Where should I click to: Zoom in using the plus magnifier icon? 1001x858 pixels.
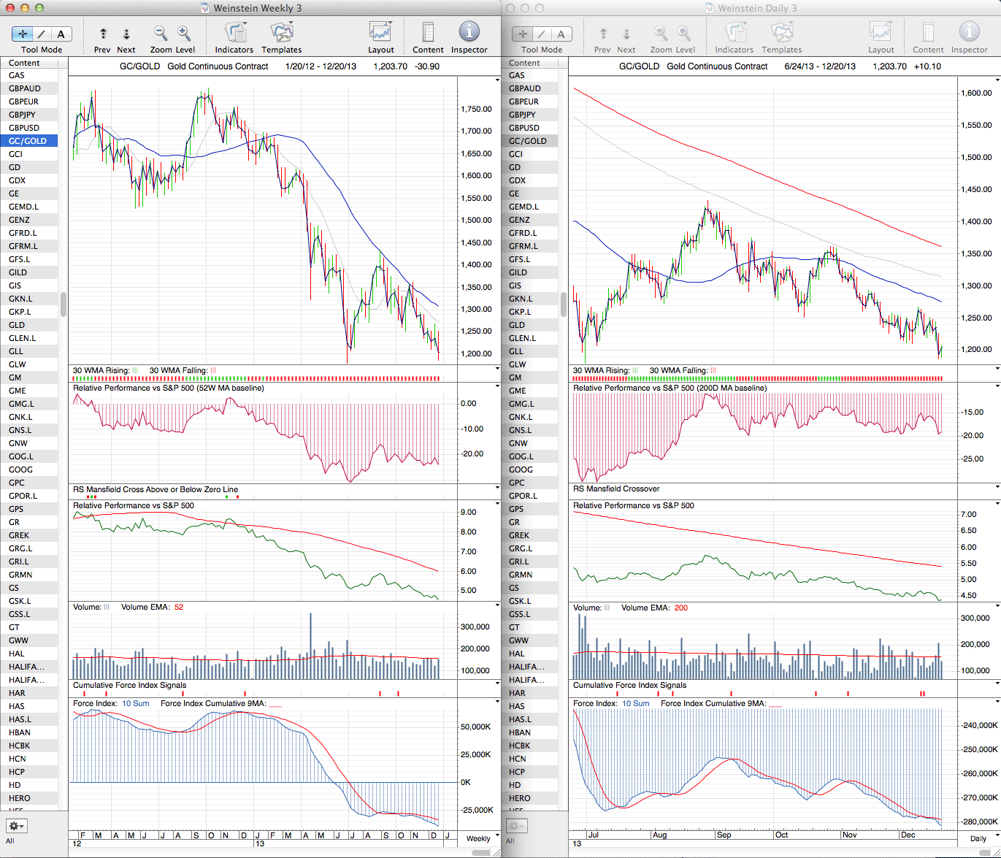pyautogui.click(x=184, y=34)
